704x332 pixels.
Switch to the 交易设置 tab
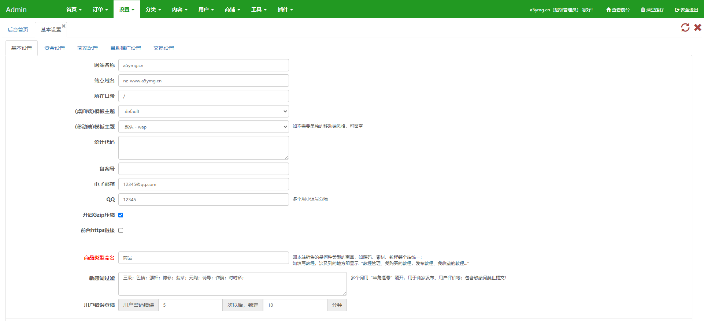point(164,48)
